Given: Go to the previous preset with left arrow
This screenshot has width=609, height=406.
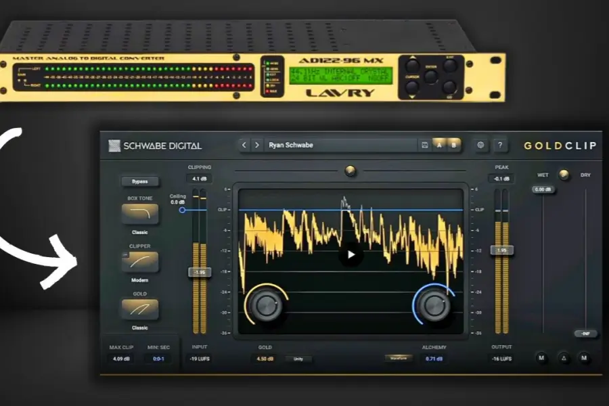Looking at the screenshot, I should pyautogui.click(x=244, y=145).
